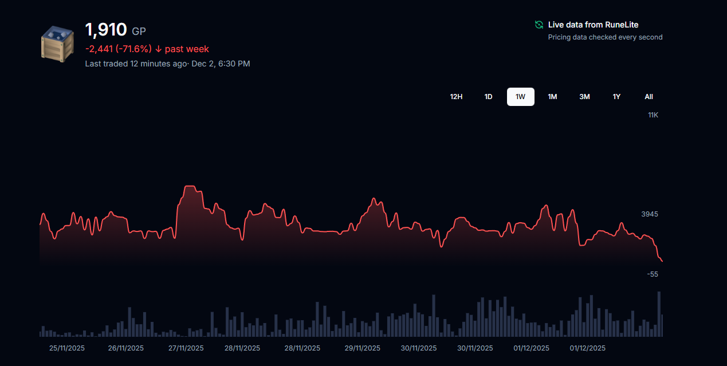Image resolution: width=727 pixels, height=366 pixels.
Task: Click the 25/11/2025 date axis label
Action: [67, 348]
